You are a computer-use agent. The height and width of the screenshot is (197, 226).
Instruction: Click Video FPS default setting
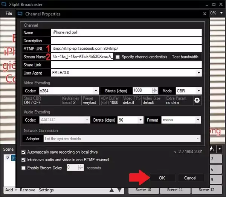pyautogui.click(x=131, y=100)
